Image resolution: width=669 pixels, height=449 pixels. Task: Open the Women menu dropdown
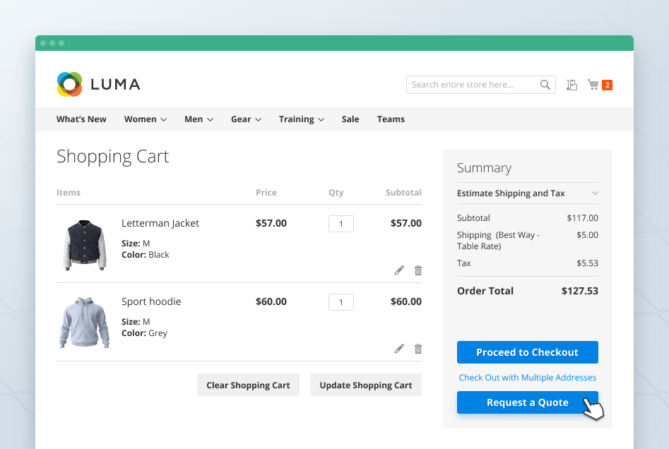point(145,119)
